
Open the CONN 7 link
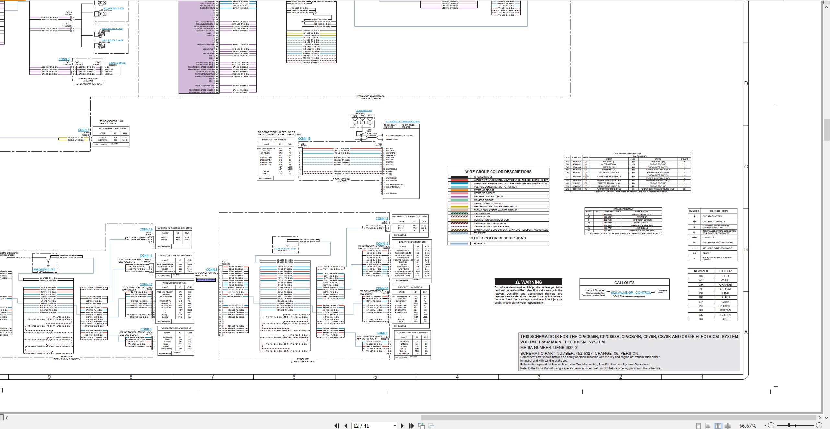[83, 130]
